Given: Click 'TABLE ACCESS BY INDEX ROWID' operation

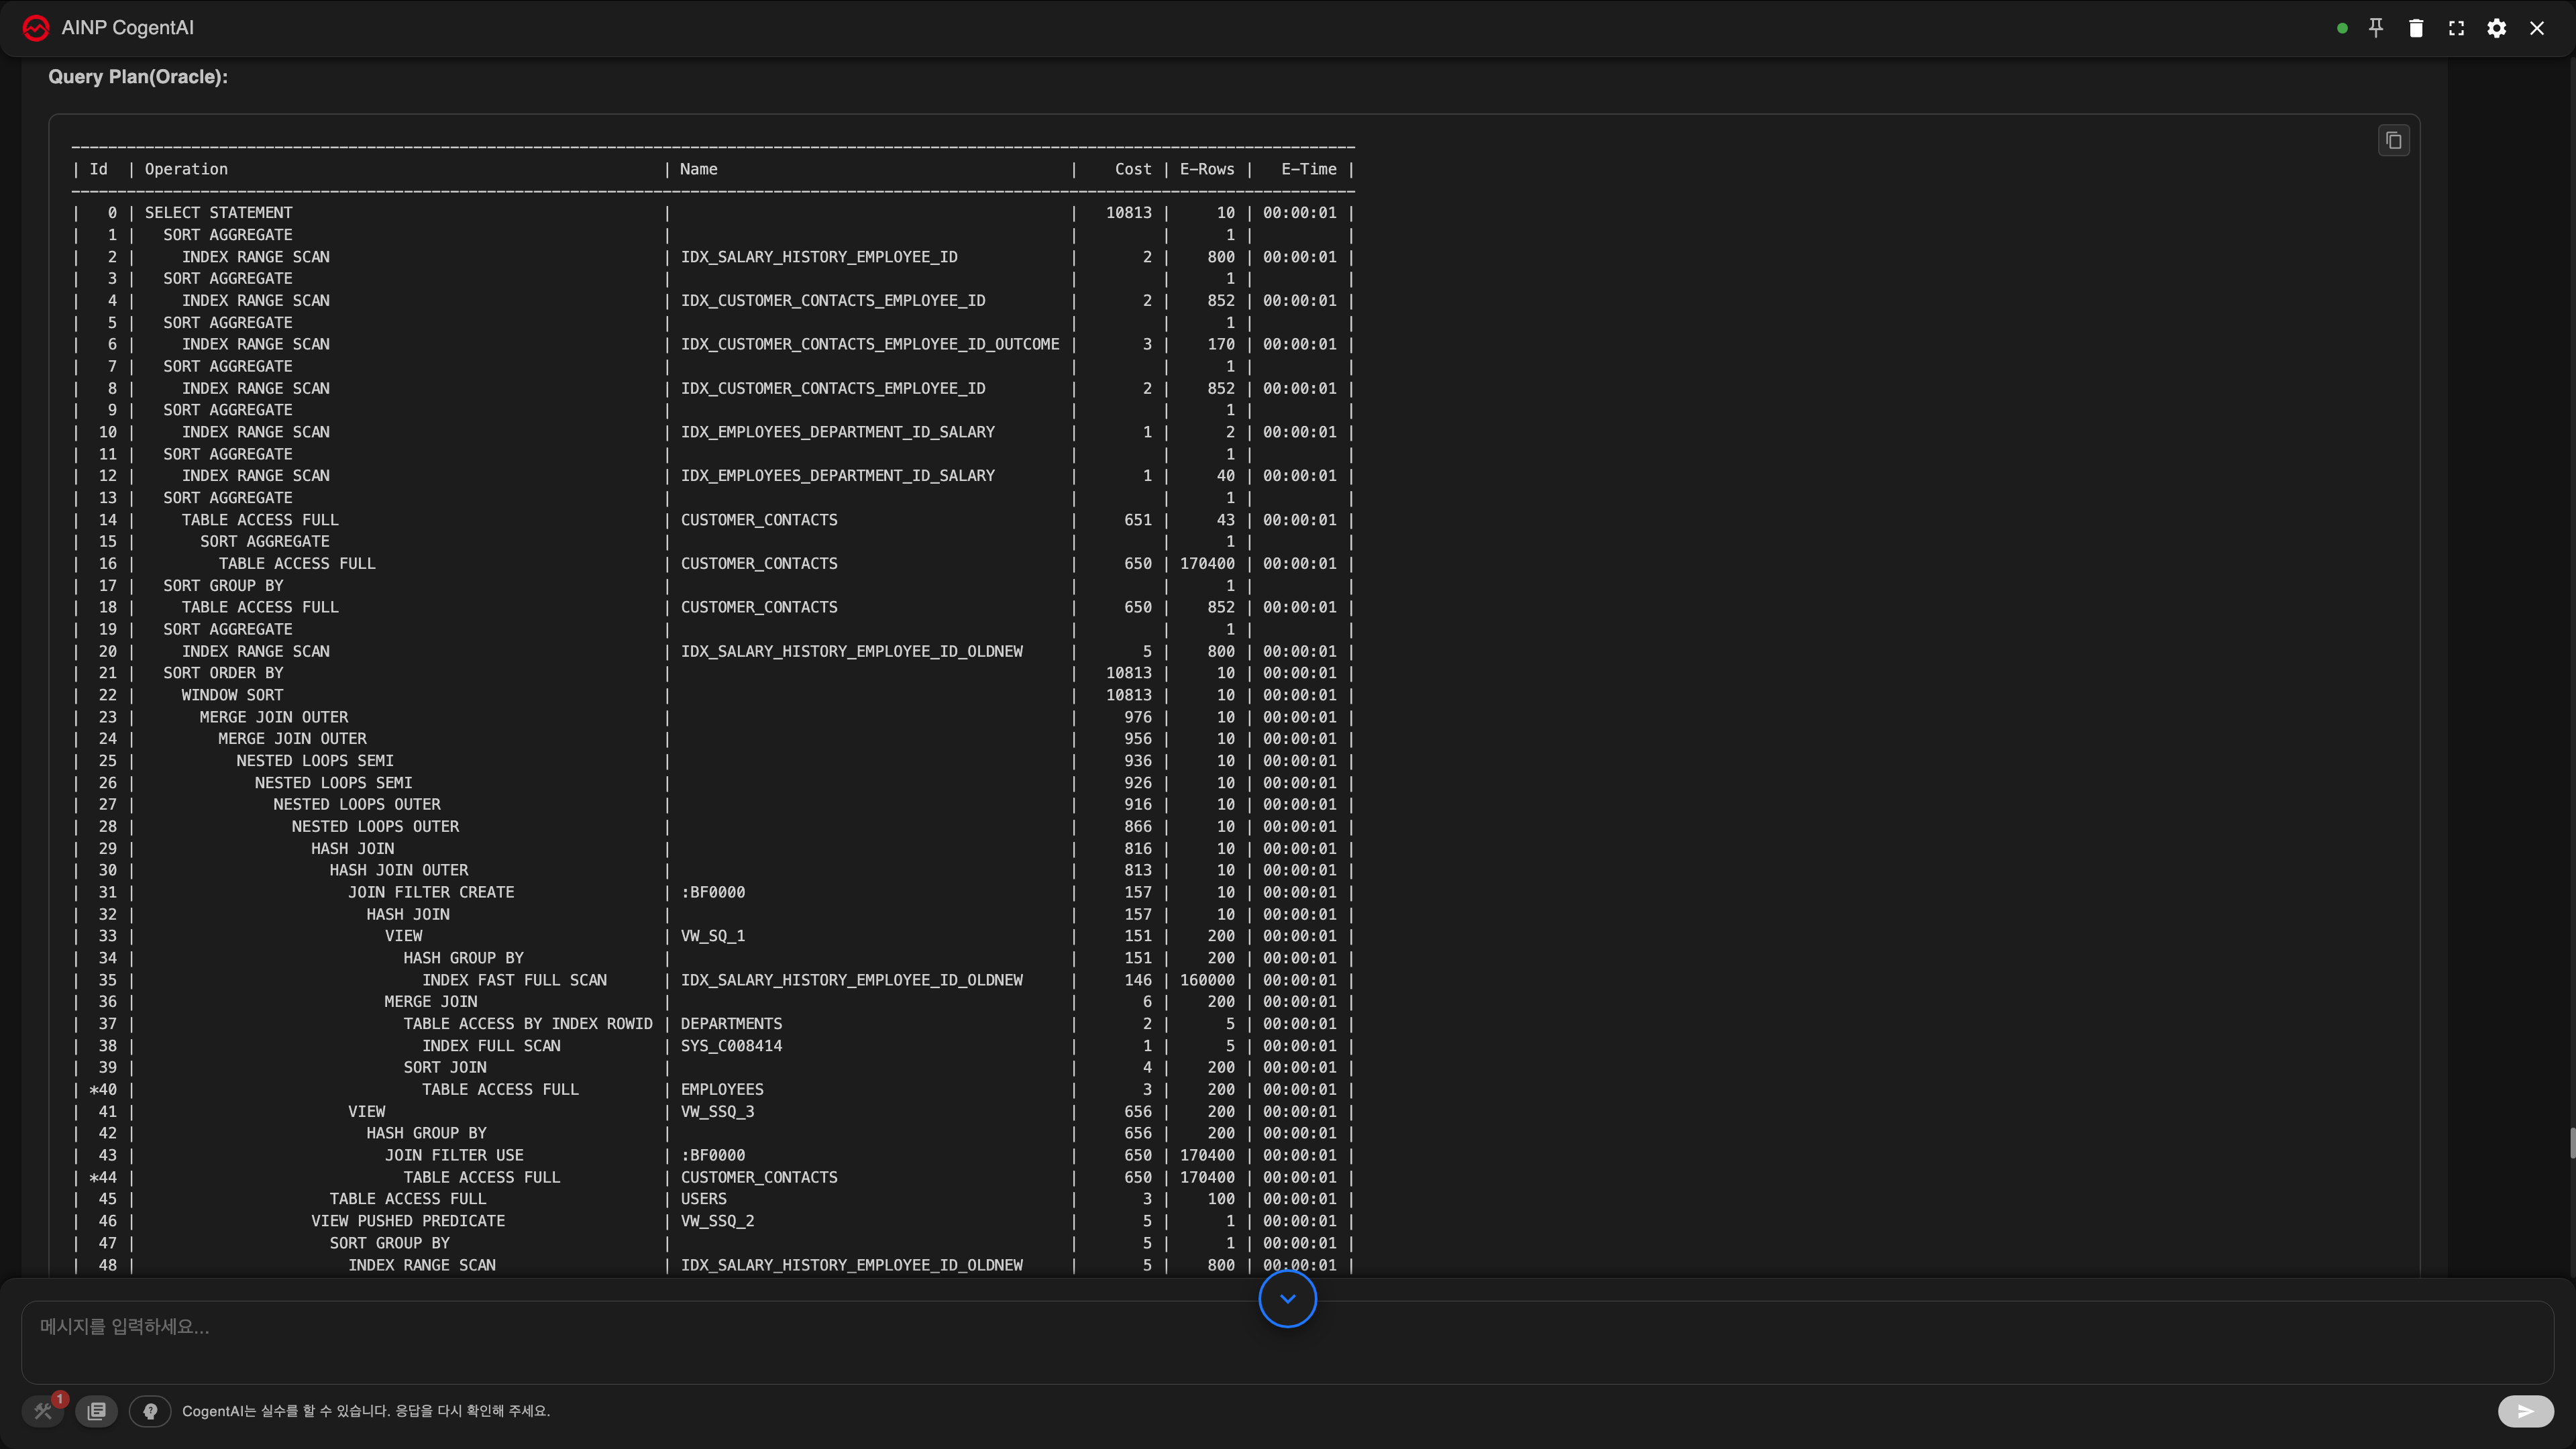Looking at the screenshot, I should point(528,1024).
